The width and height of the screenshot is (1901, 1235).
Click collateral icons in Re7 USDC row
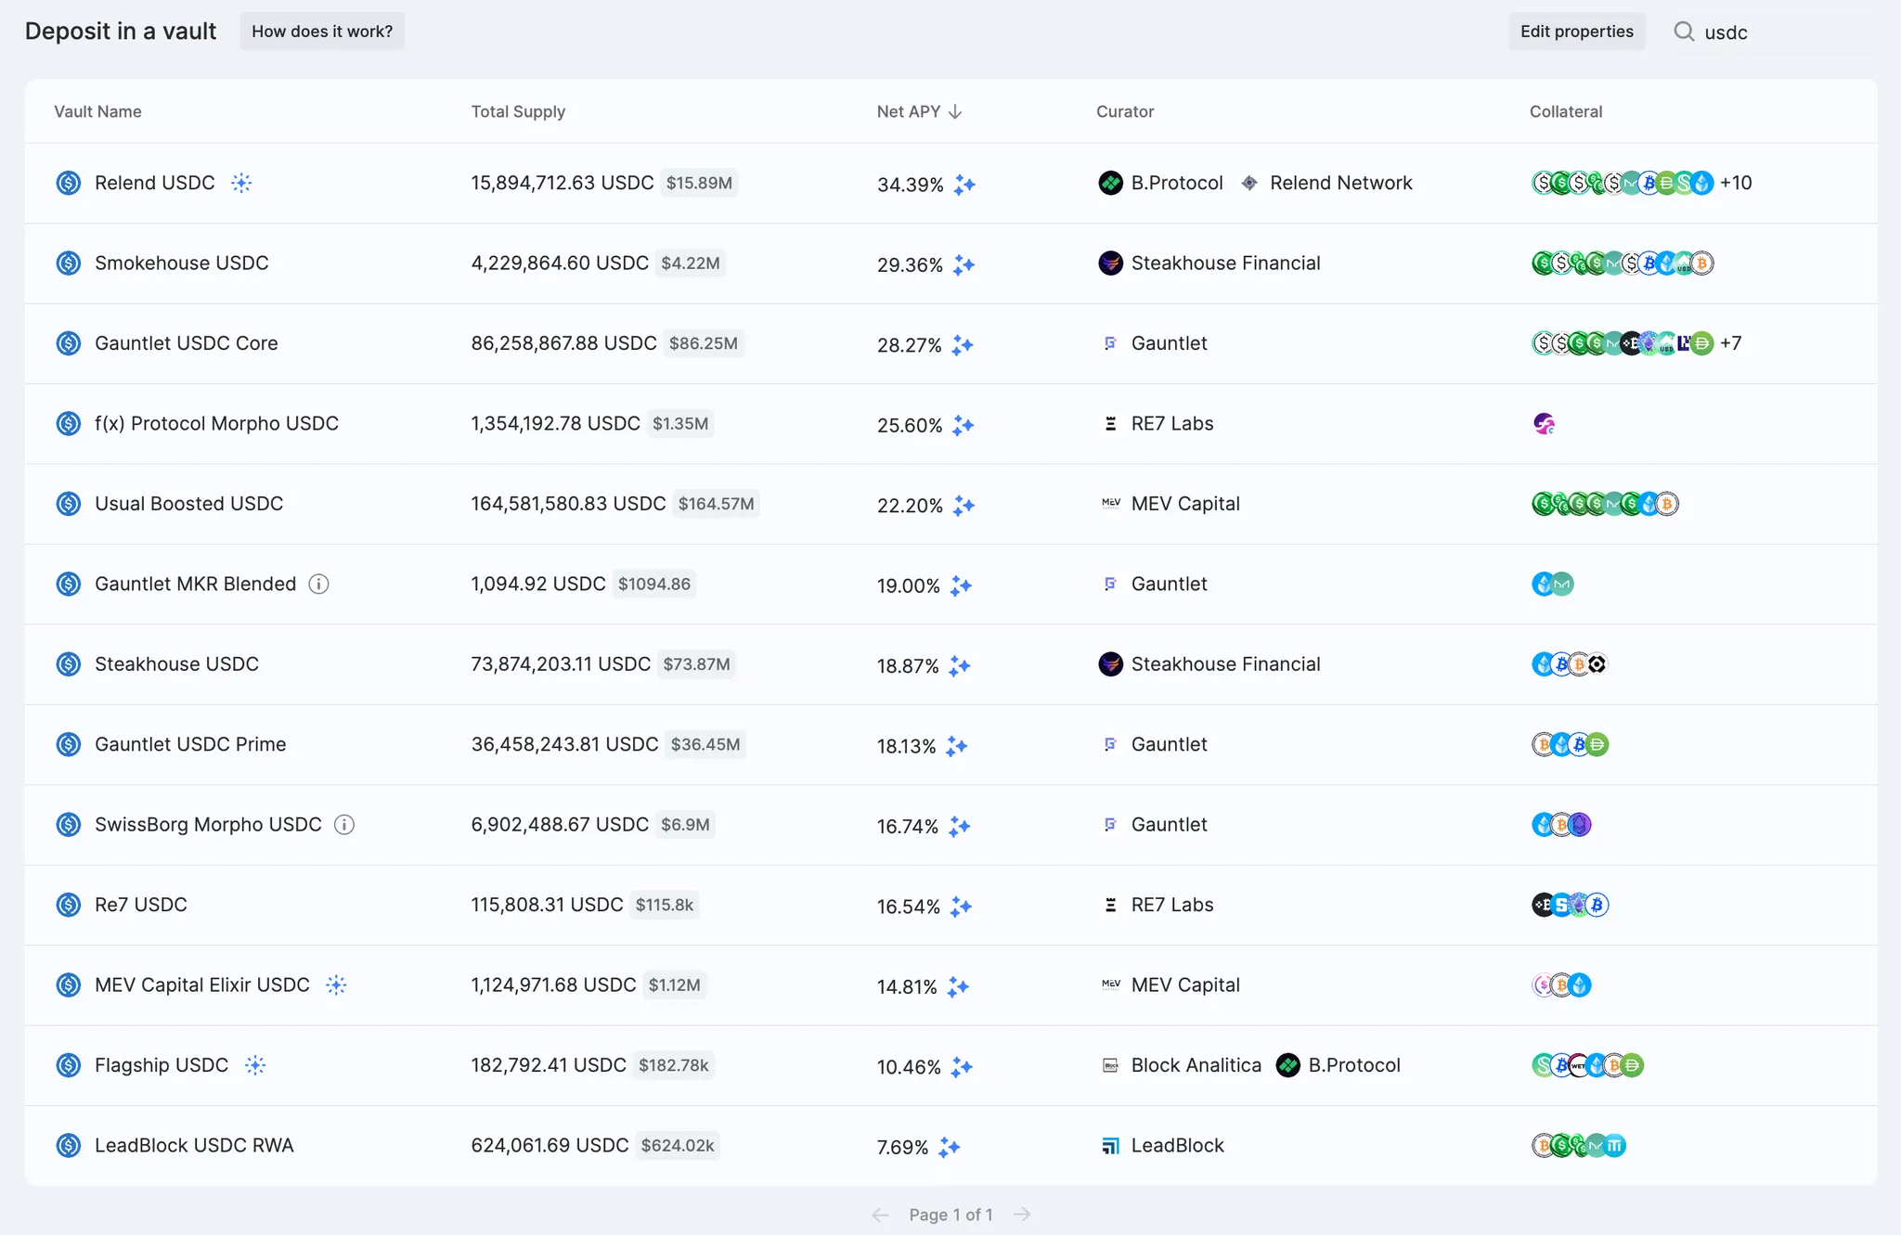click(1570, 905)
